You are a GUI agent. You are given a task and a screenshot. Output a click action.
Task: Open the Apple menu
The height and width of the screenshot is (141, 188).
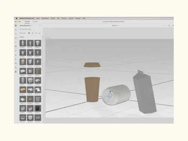(x=17, y=18)
